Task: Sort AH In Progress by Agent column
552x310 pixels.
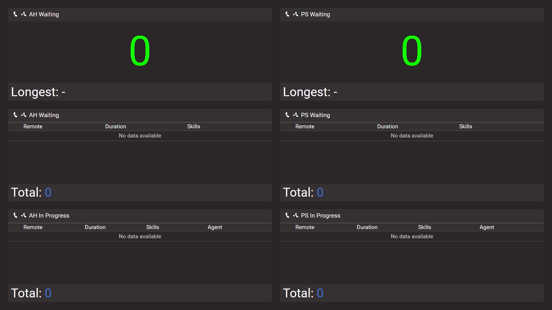Action: (215, 227)
